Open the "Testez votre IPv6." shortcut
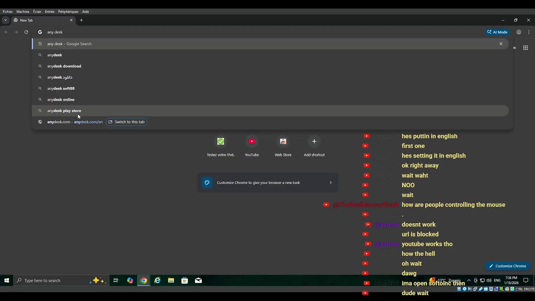The width and height of the screenshot is (535, 301). (x=221, y=146)
